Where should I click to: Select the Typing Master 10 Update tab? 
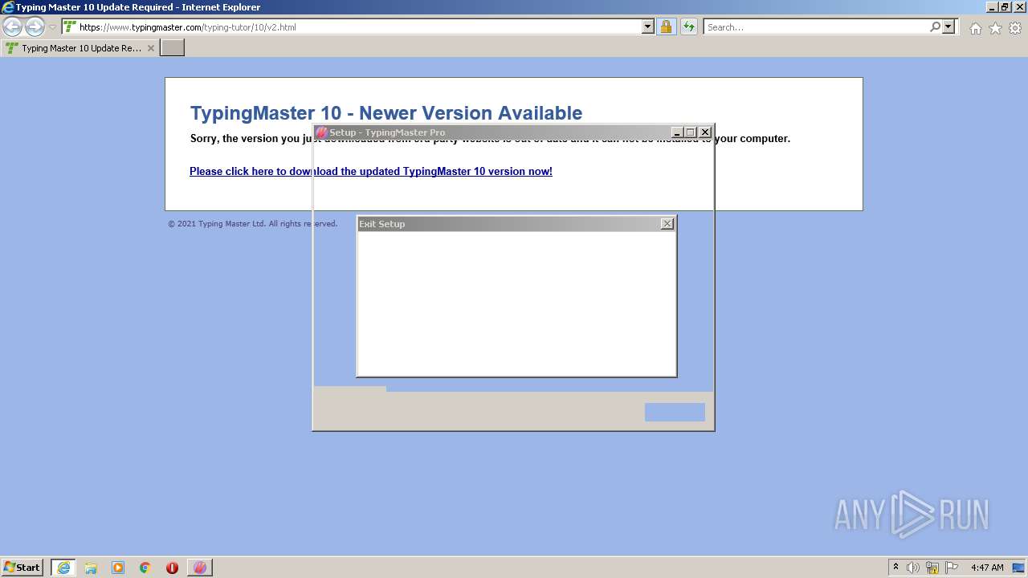[80, 48]
